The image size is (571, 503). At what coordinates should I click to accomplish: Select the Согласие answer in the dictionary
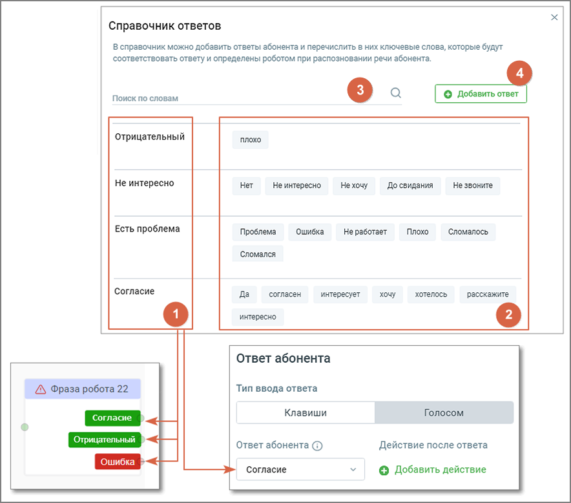coord(134,291)
